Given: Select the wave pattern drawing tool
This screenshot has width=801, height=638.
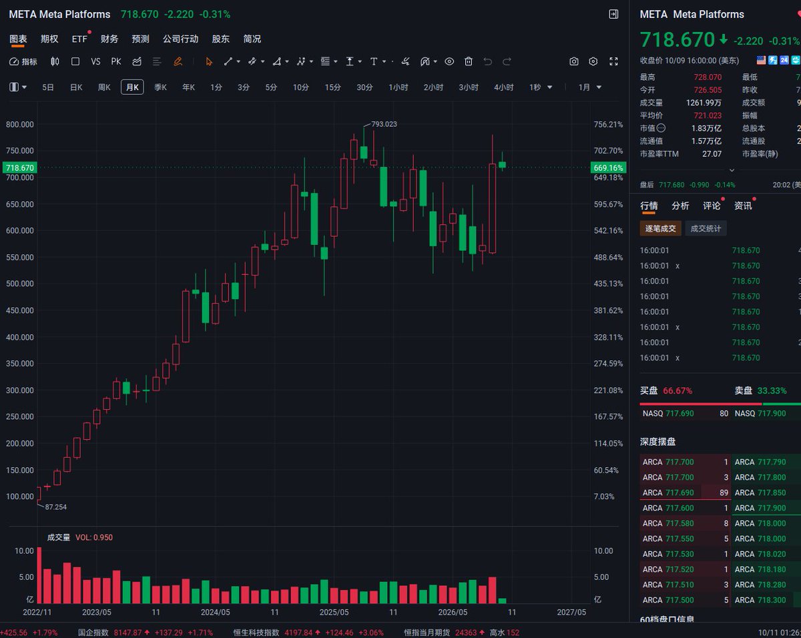Looking at the screenshot, I should [301, 61].
